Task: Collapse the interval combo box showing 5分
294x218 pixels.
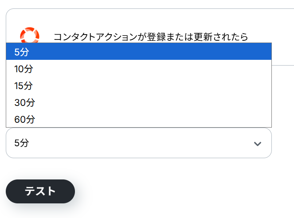Action: [x=138, y=143]
